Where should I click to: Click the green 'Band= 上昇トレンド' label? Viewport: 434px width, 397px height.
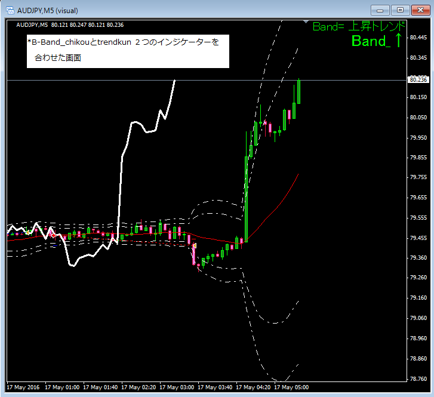pos(359,27)
